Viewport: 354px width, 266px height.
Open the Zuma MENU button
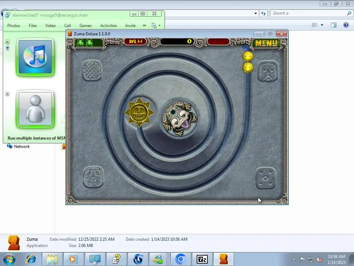point(267,43)
